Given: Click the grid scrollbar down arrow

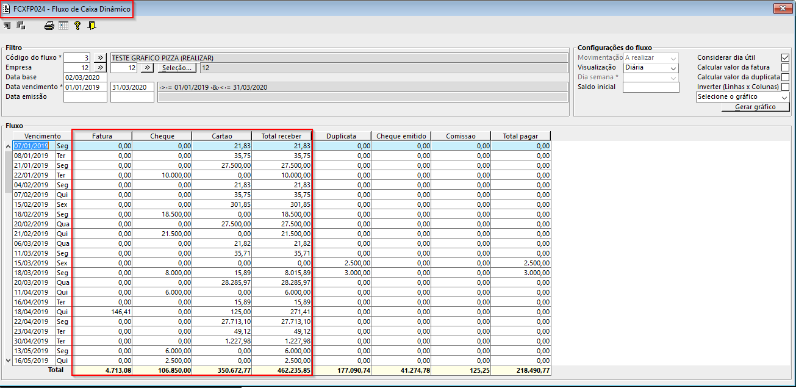Looking at the screenshot, I should point(8,361).
